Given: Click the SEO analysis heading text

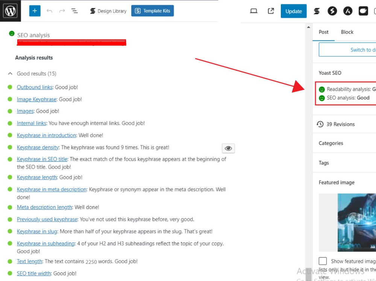Looking at the screenshot, I should click(x=33, y=35).
